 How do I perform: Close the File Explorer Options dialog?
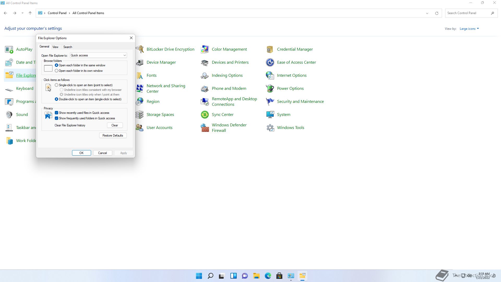click(x=131, y=38)
